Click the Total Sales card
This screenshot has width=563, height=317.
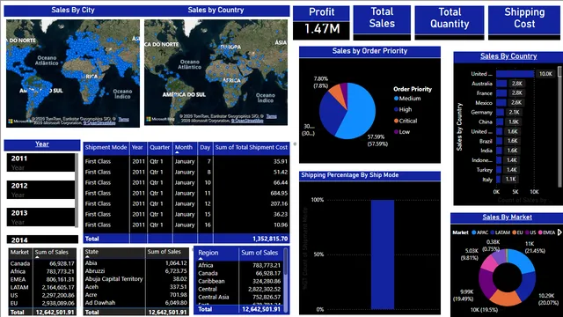(x=382, y=23)
